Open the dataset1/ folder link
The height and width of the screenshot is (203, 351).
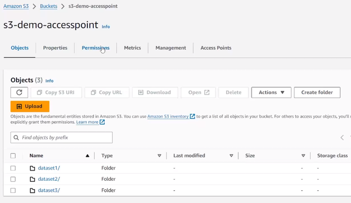(49, 168)
